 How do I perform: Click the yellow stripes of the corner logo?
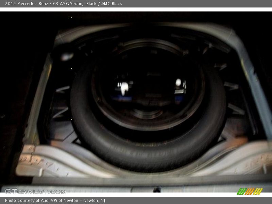click(258, 191)
